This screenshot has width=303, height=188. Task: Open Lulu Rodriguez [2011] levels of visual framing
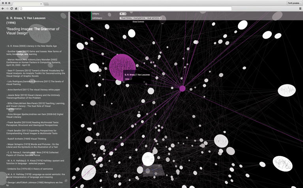coord(35,83)
